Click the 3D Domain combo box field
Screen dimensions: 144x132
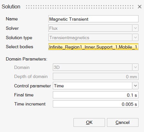click(x=92, y=67)
